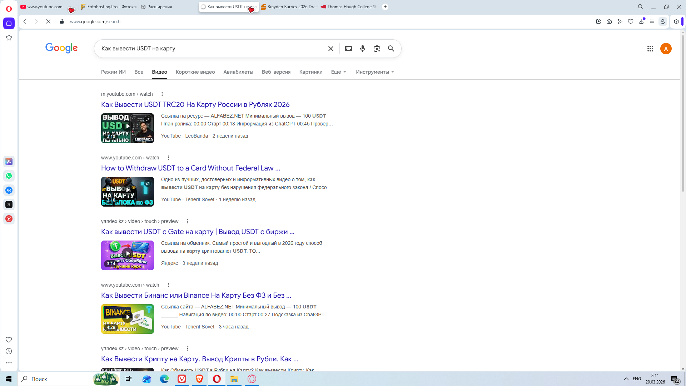
Task: Open the Brayden Burries 2026 Draft tab
Action: (x=289, y=7)
